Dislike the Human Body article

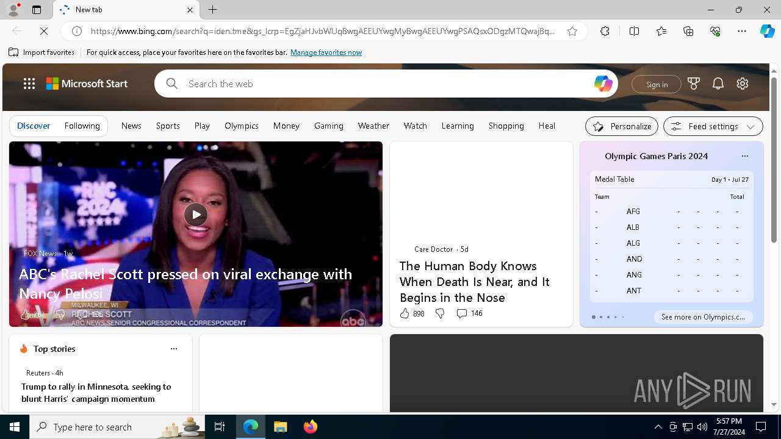(x=440, y=313)
